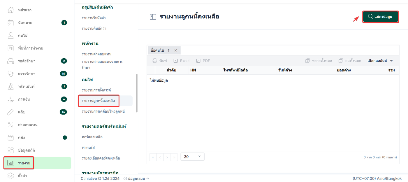The height and width of the screenshot is (182, 408).
Task: Click the ไม่พบข้อมูล empty message
Action: pos(159,80)
